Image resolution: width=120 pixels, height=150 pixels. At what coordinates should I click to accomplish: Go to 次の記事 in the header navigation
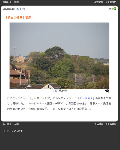point(99,2)
